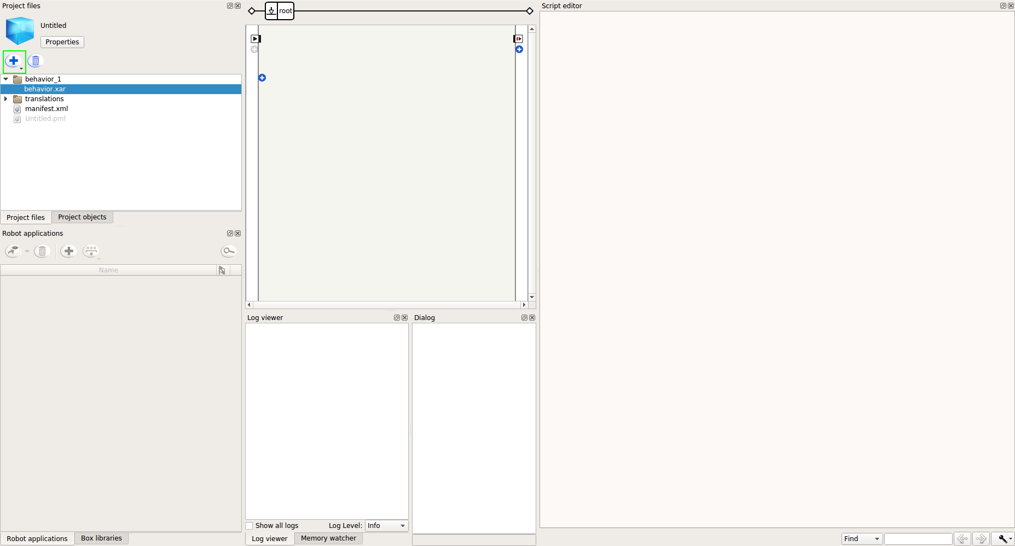The image size is (1015, 546).
Task: Open the Find dropdown in Script editor
Action: tap(862, 539)
